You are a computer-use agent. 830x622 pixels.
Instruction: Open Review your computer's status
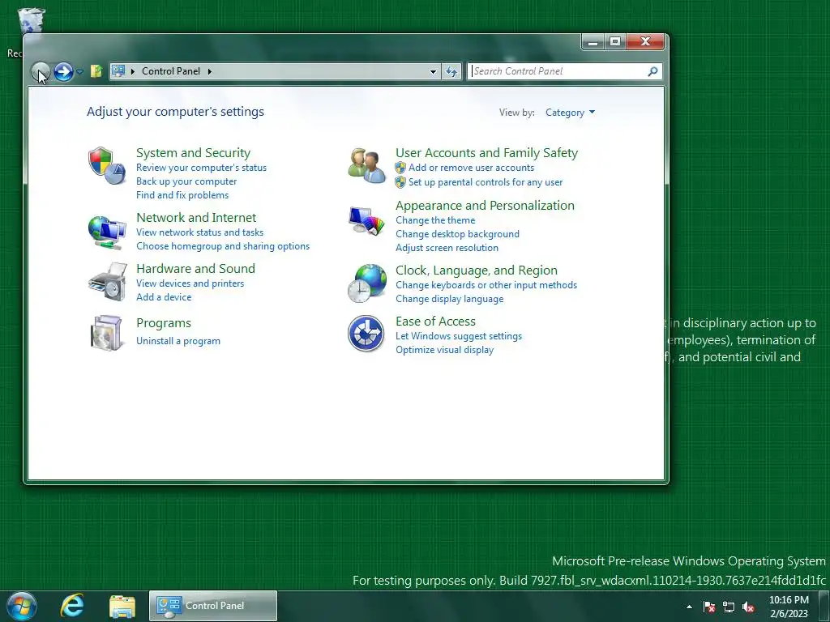tap(201, 168)
